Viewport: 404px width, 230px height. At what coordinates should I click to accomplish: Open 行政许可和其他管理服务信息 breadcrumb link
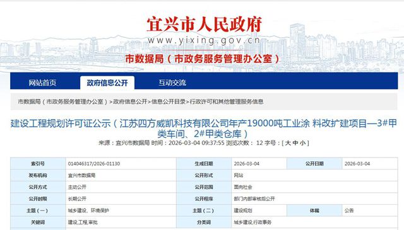click(227, 101)
